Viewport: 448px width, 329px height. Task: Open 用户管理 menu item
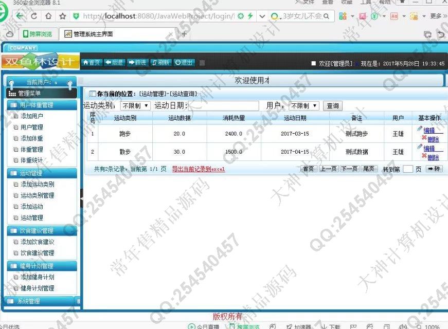[32, 127]
